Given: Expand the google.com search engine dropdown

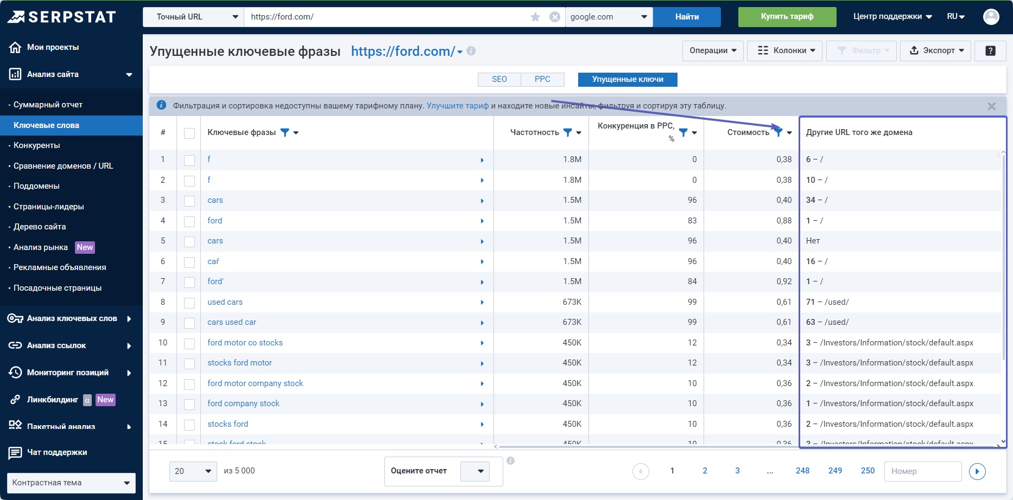Looking at the screenshot, I should [x=609, y=17].
